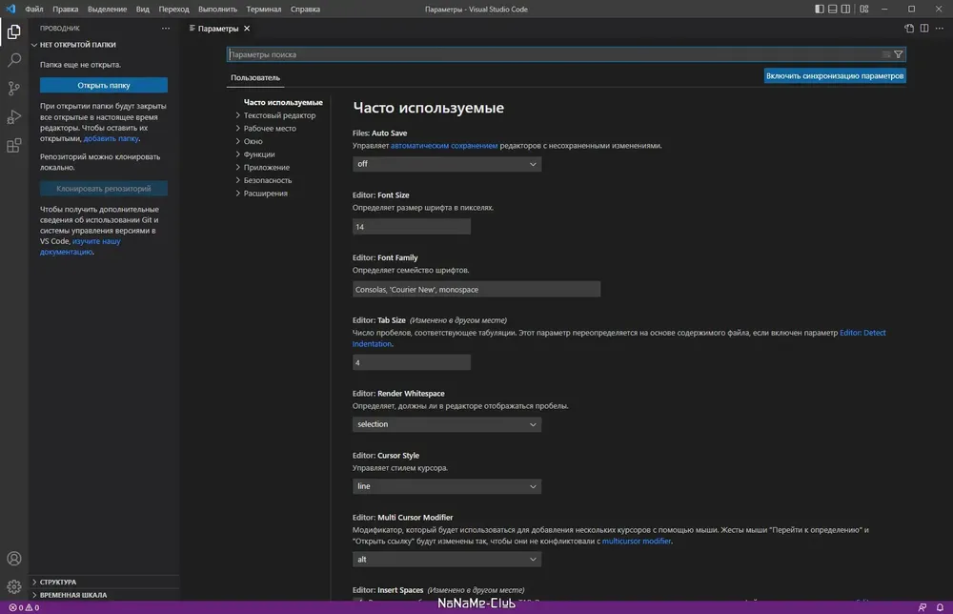
Task: Show errors and warnings in status bar
Action: 24,607
